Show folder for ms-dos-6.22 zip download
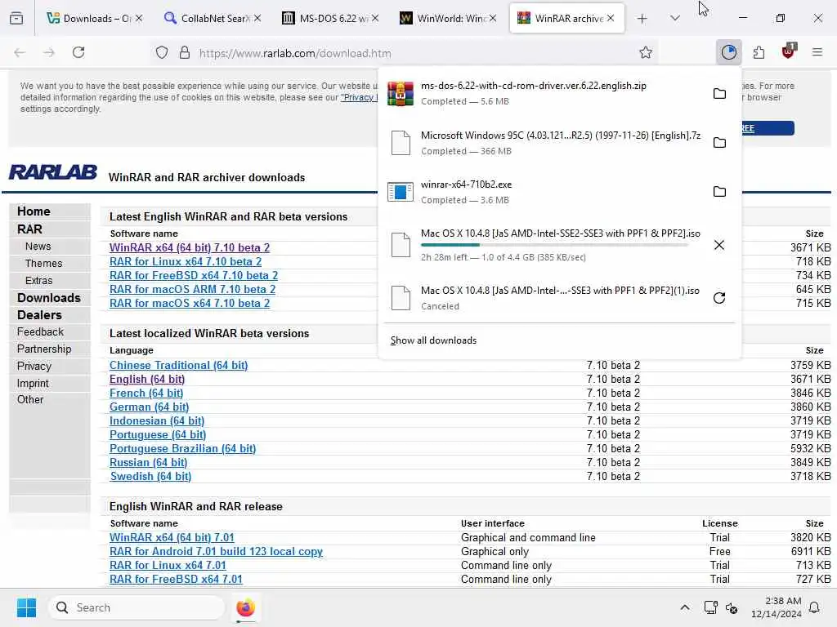 click(x=719, y=93)
